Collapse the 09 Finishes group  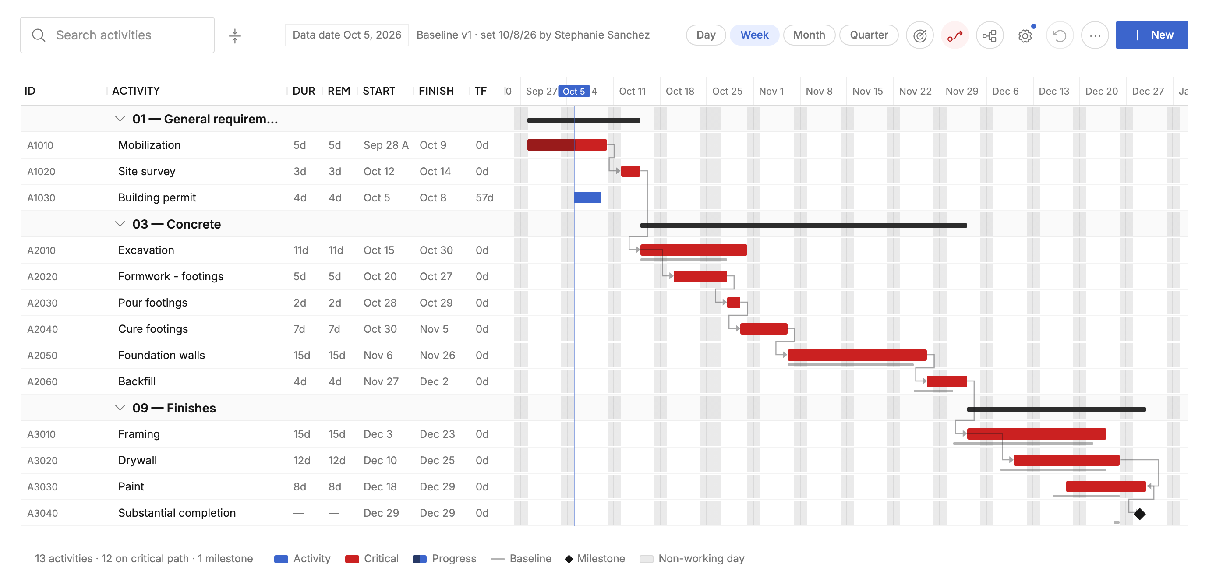(x=120, y=408)
